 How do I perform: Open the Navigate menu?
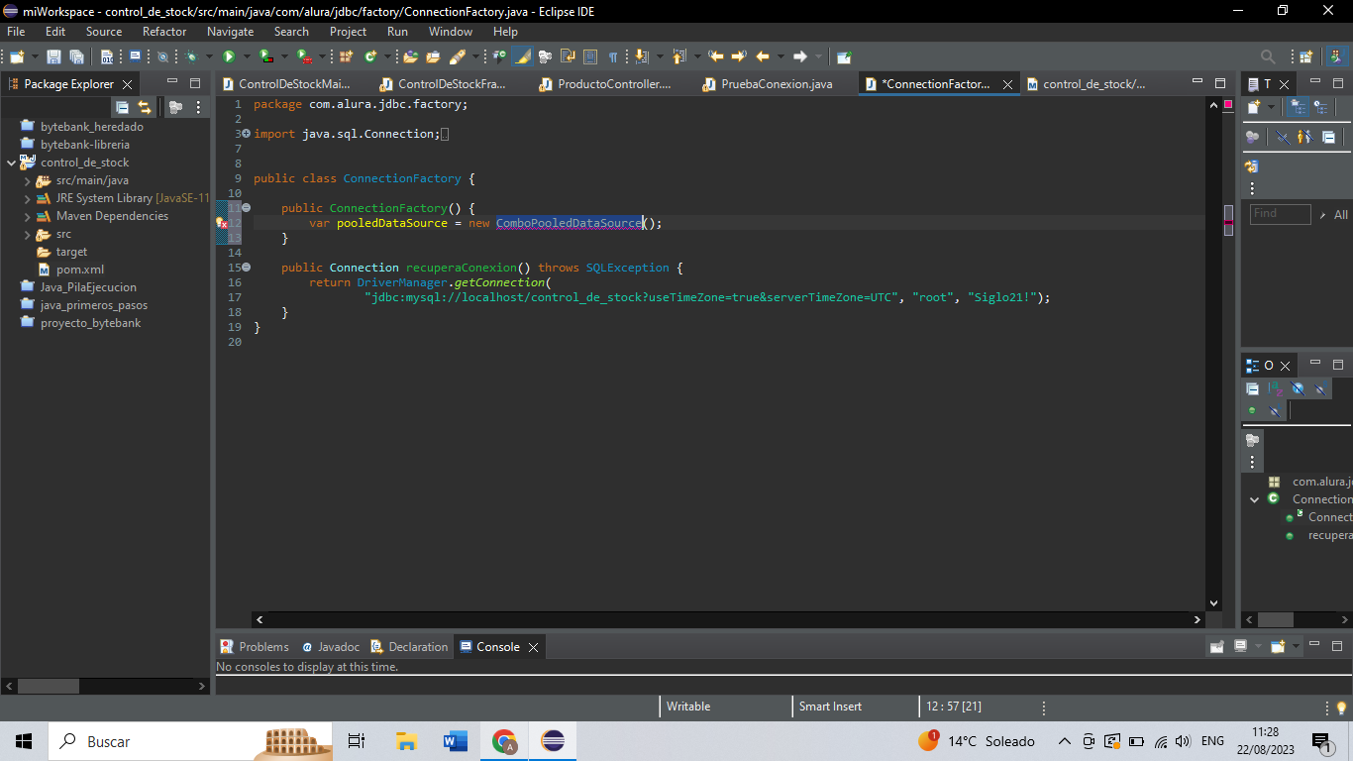(230, 32)
